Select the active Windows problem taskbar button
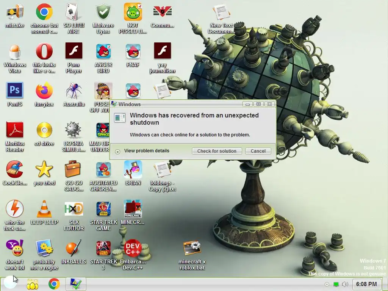The image size is (388, 291). click(76, 284)
